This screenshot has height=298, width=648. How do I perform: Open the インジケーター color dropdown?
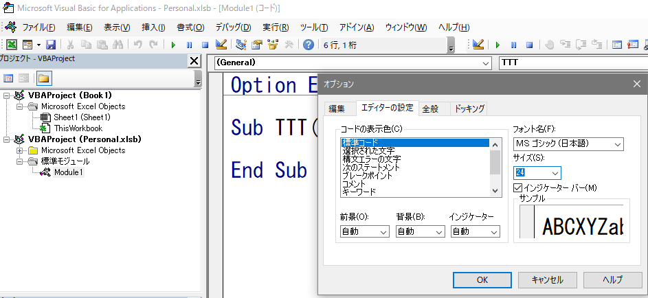click(x=495, y=232)
